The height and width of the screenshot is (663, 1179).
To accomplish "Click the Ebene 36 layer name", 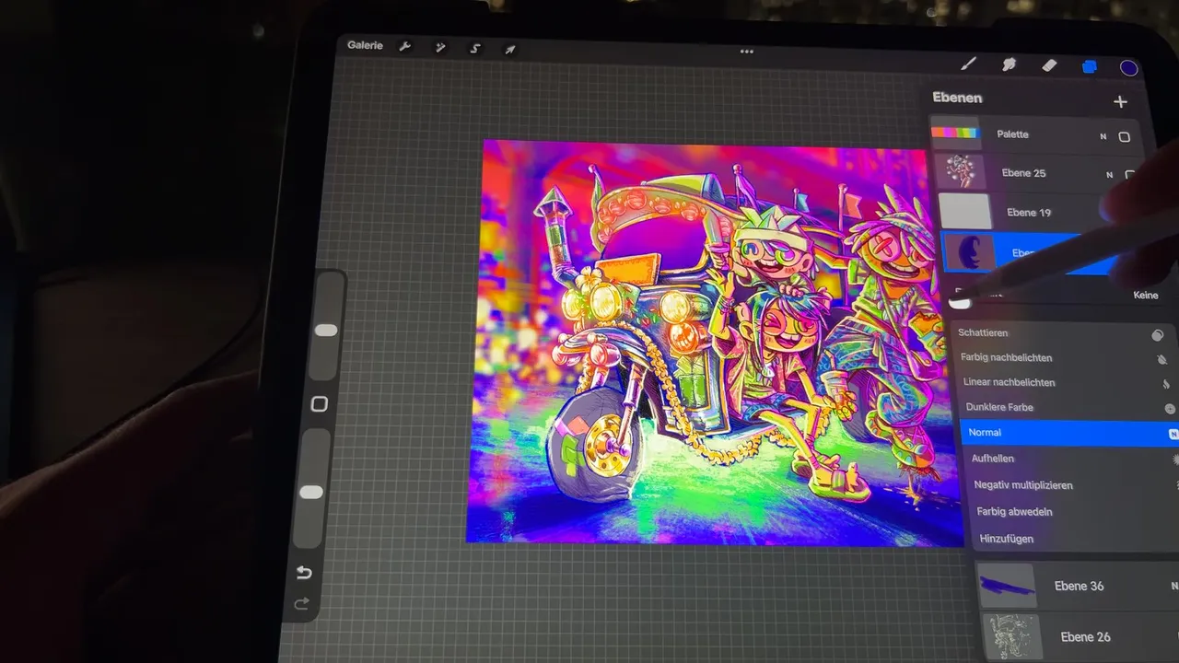I will [x=1079, y=586].
